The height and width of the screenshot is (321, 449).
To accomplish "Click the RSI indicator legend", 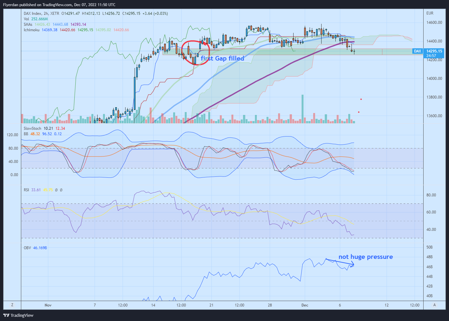I will 26,190.
